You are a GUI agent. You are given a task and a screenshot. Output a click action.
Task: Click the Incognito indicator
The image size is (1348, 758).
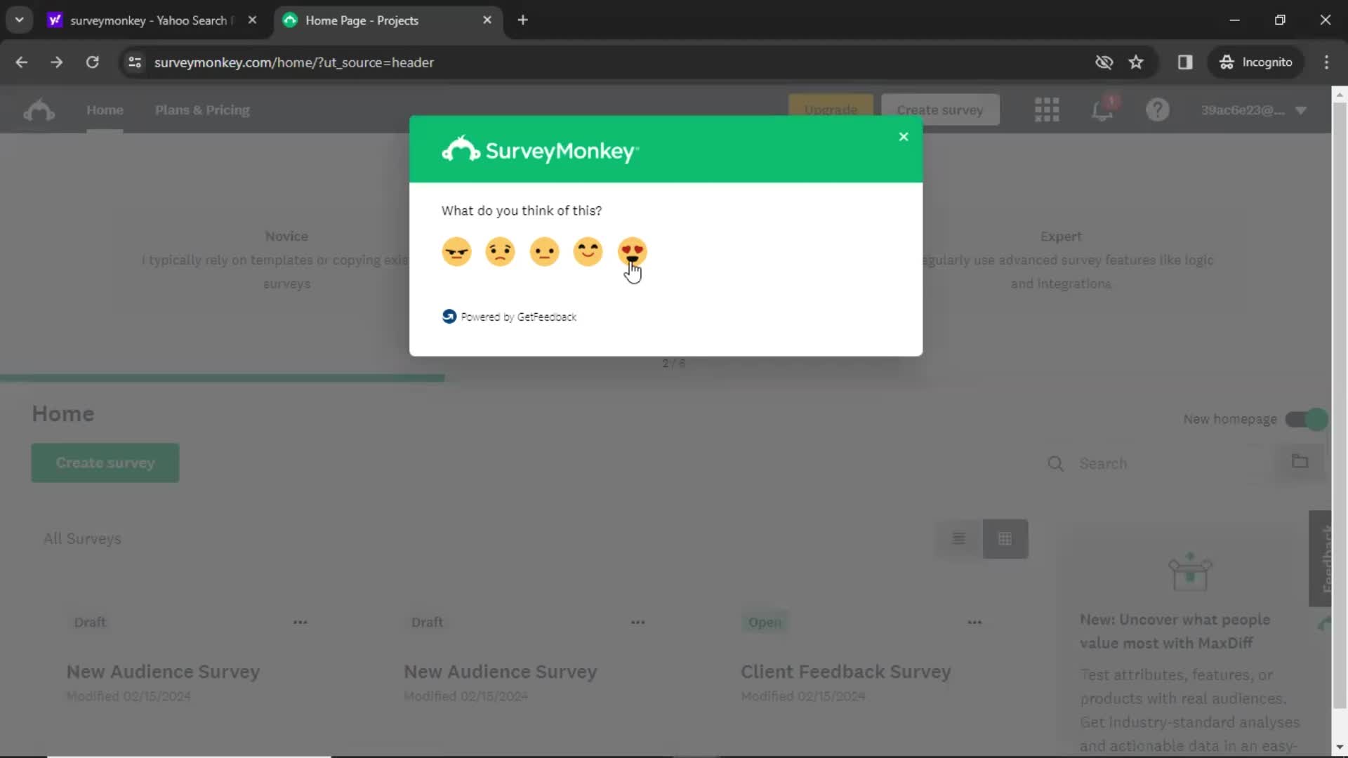pyautogui.click(x=1256, y=62)
